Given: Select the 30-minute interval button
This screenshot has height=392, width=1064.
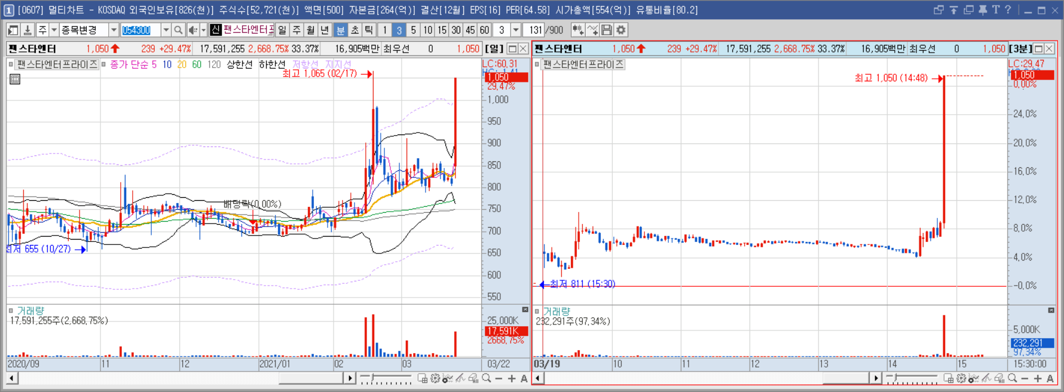Looking at the screenshot, I should (456, 30).
